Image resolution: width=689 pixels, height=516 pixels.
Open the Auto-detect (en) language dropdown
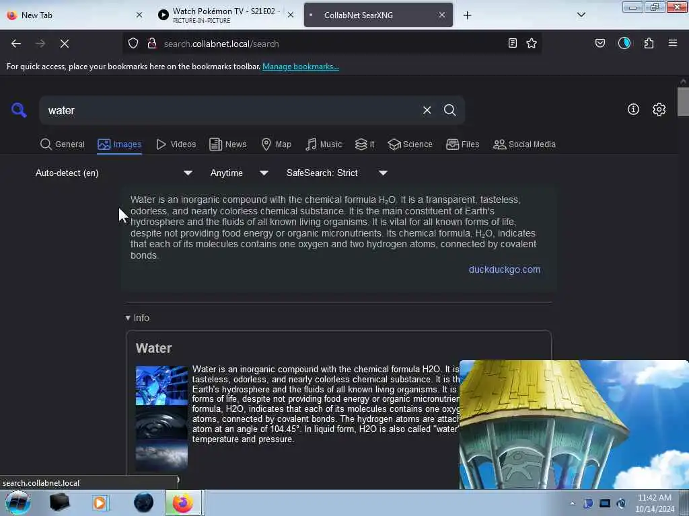[114, 173]
